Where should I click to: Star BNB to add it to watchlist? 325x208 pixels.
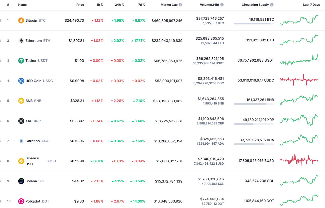0,101
